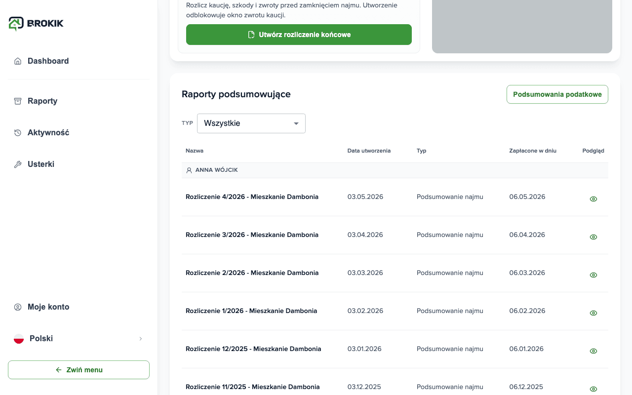Select Rozliczenie 2/2026 - Mieszkanie Dambonia
This screenshot has height=395, width=632.
(x=252, y=273)
